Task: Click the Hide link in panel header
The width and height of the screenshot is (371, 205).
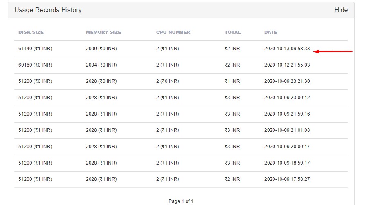Action: (x=341, y=10)
